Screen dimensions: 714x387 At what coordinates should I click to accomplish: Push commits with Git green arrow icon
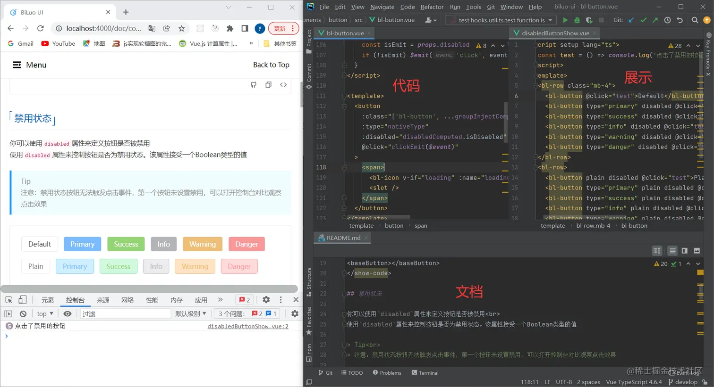pyautogui.click(x=655, y=20)
